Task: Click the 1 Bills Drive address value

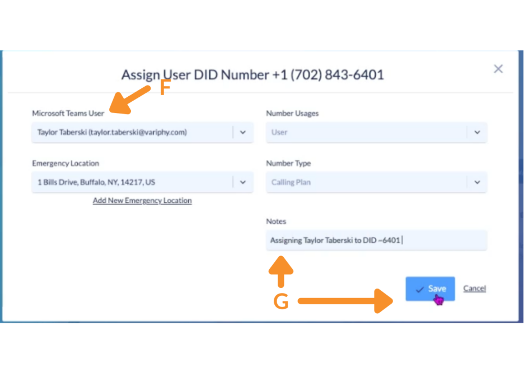Action: click(x=96, y=182)
